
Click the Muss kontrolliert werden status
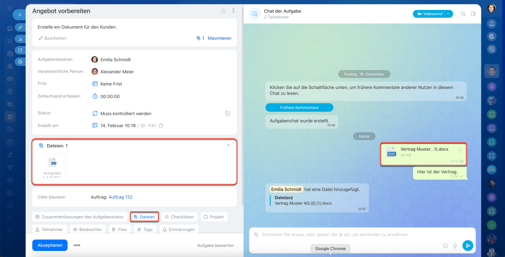(x=126, y=113)
